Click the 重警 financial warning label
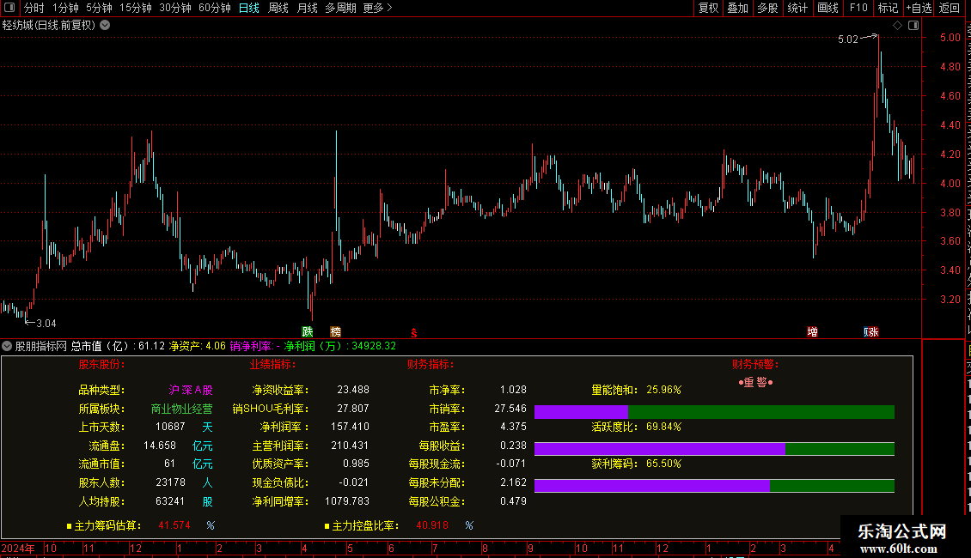 (755, 383)
